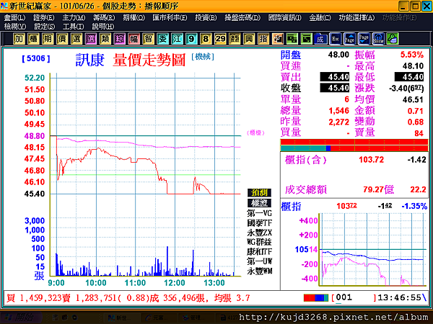Click the 總量 value 1,546
The image size is (433, 324).
coord(339,111)
